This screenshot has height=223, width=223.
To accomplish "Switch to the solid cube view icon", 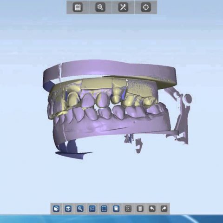I will [56, 209].
